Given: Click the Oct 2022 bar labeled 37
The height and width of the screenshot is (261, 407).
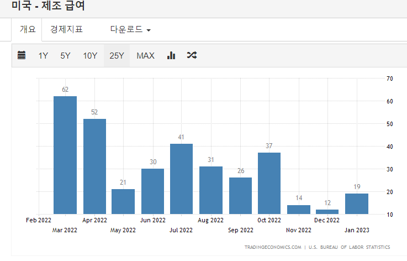Looking at the screenshot, I should (x=269, y=183).
